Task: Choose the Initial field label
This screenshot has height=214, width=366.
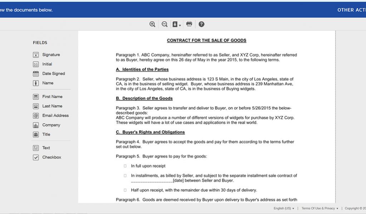Action: click(47, 64)
